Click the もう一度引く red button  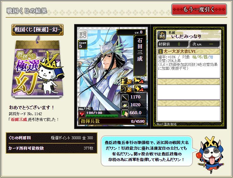(199, 9)
